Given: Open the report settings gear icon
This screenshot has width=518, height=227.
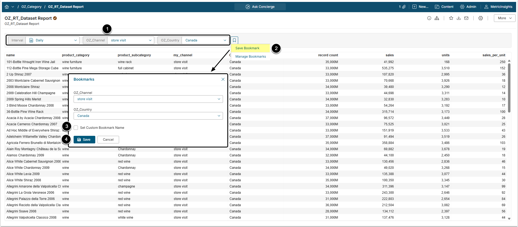Looking at the screenshot, I should click(481, 18).
